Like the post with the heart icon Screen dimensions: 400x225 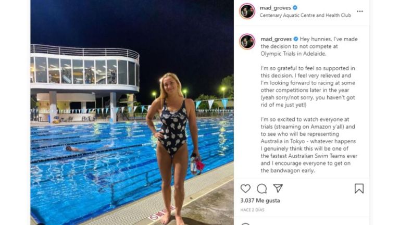coord(245,189)
